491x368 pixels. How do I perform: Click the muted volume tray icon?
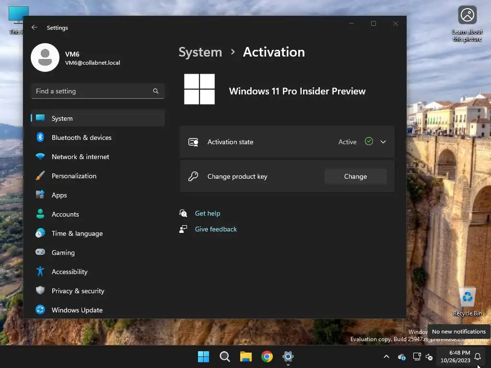pos(429,356)
